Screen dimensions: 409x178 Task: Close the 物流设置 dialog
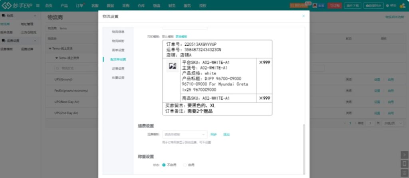pyautogui.click(x=304, y=16)
